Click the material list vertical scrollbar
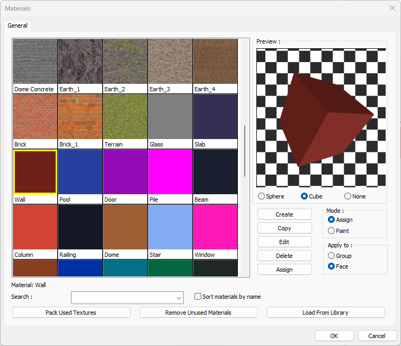 tap(244, 151)
